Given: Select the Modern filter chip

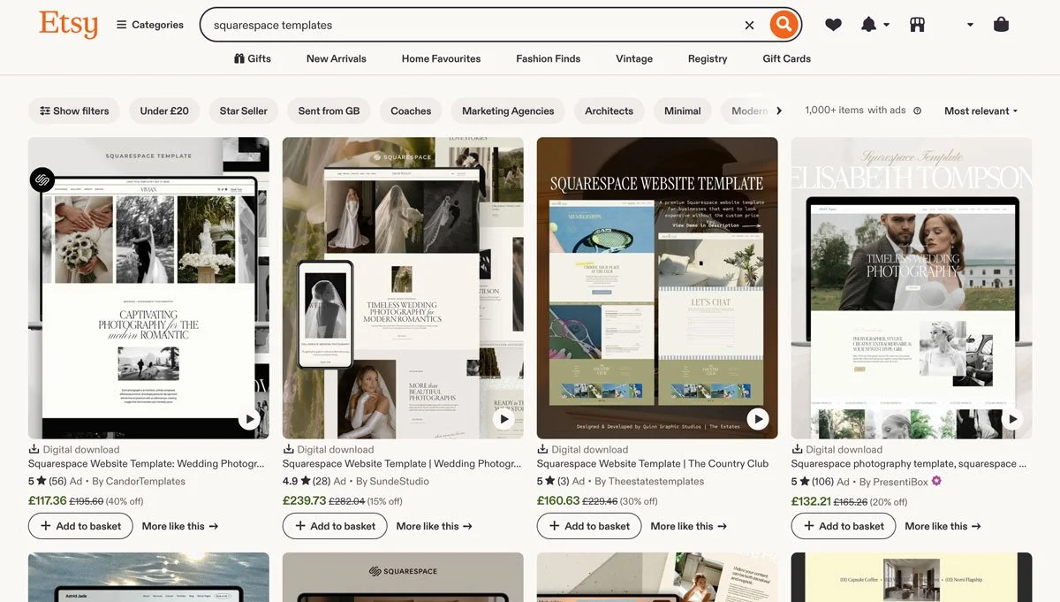Looking at the screenshot, I should [x=746, y=110].
